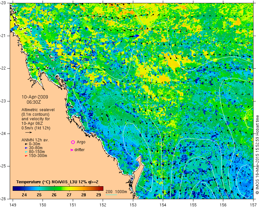Image resolution: width=260 pixels, height=208 pixels.
Task: Click the Temperature NOAA15_L3U colorbar title
Action: click(x=58, y=182)
